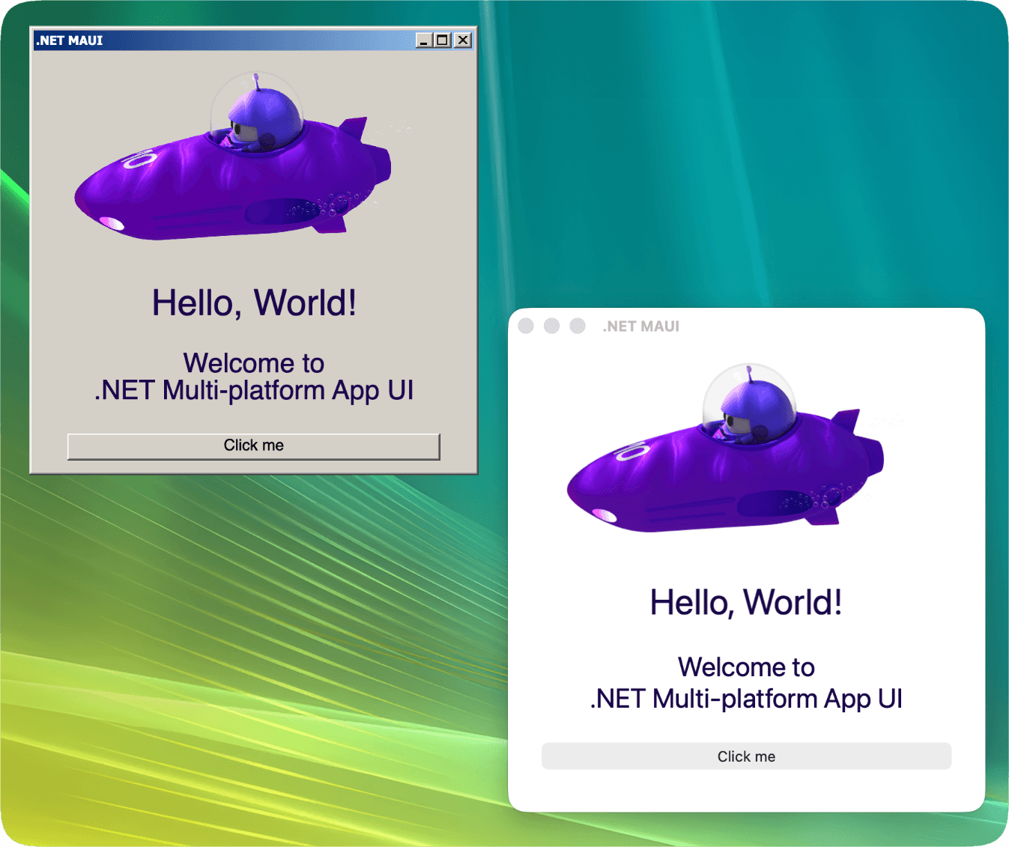
Task: Click the blue '.NET MAUI' title bar text
Action: click(70, 40)
